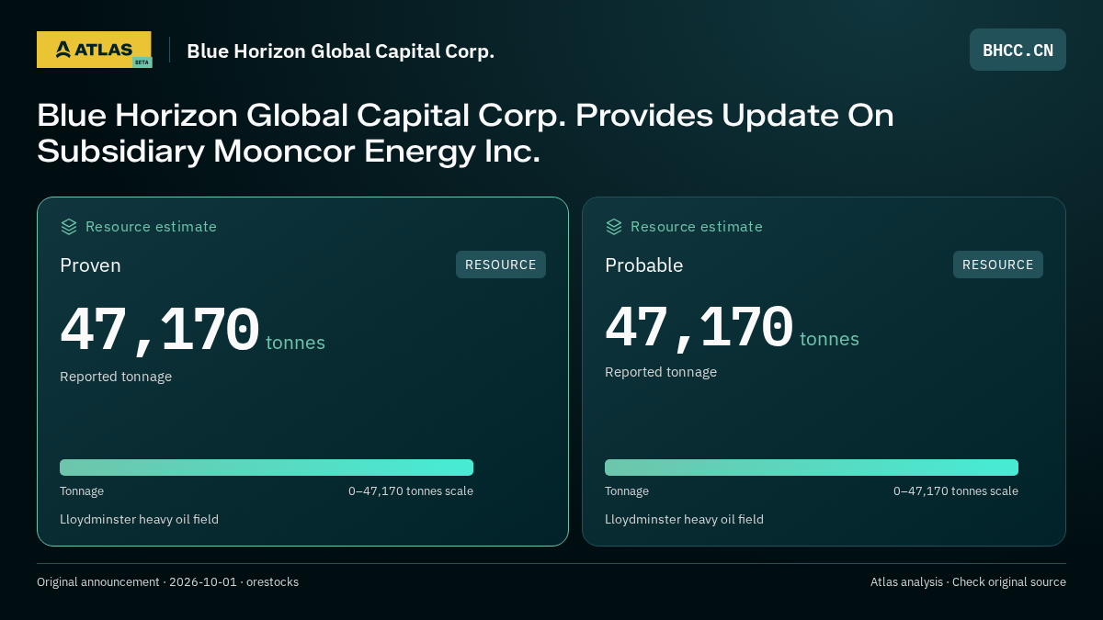The height and width of the screenshot is (620, 1103).
Task: Click the BETA tag on the Atlas logo
Action: coord(142,62)
